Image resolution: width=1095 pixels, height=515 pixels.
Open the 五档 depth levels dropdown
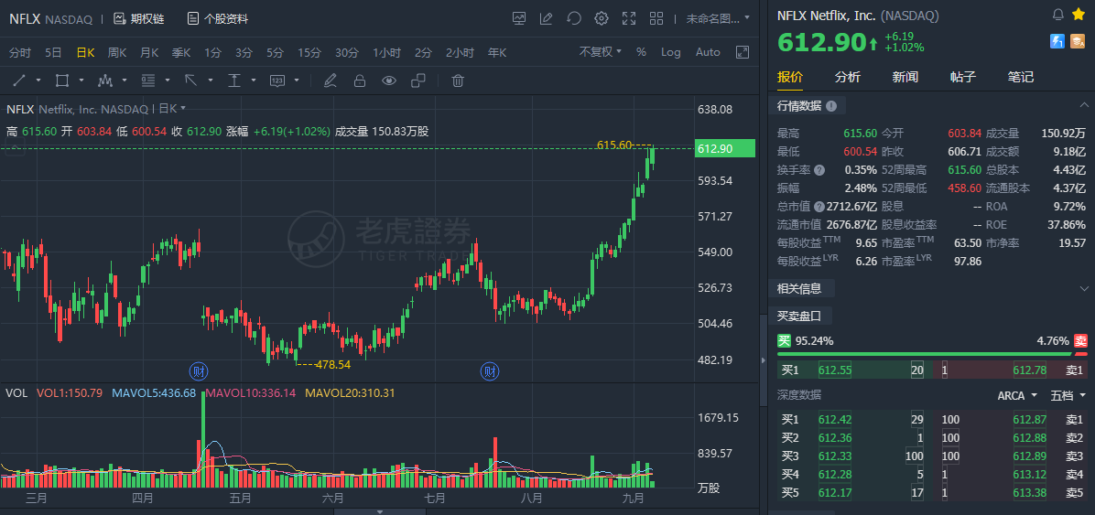pos(1068,396)
